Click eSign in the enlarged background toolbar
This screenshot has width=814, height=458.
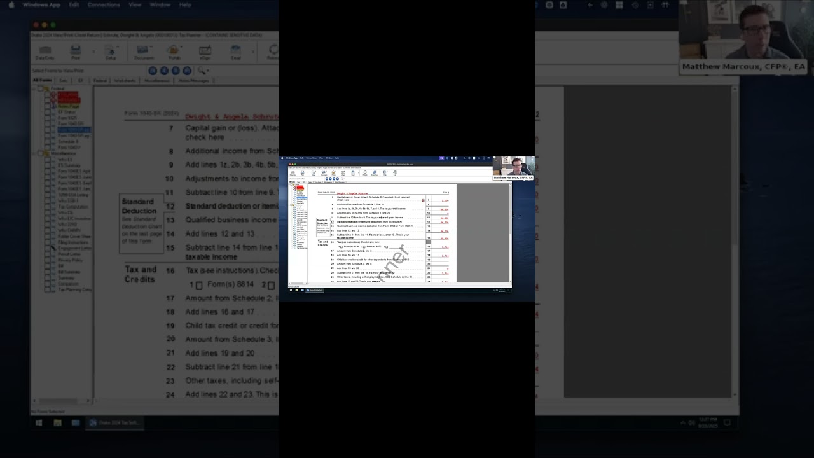click(x=205, y=52)
